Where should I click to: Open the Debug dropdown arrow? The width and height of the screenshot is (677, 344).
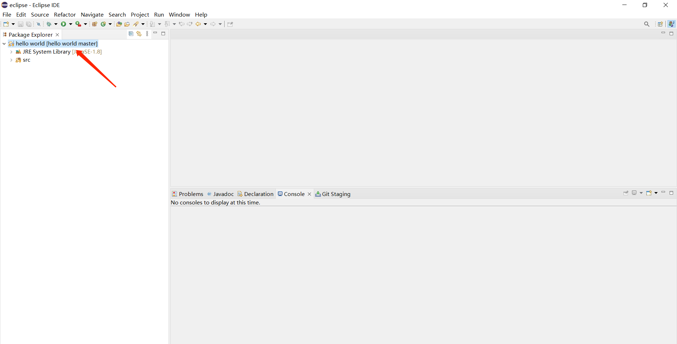pyautogui.click(x=56, y=24)
